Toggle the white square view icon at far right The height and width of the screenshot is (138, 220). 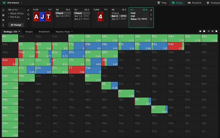216,32
